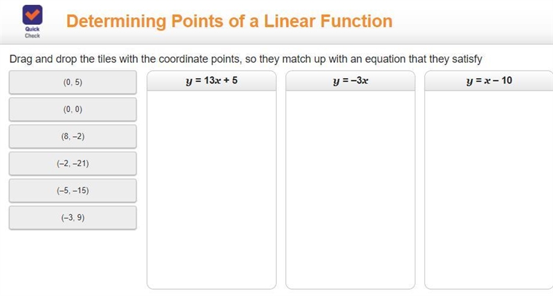Click the 'Quick Check' label under the icon
This screenshot has height=296, width=553.
click(x=32, y=33)
